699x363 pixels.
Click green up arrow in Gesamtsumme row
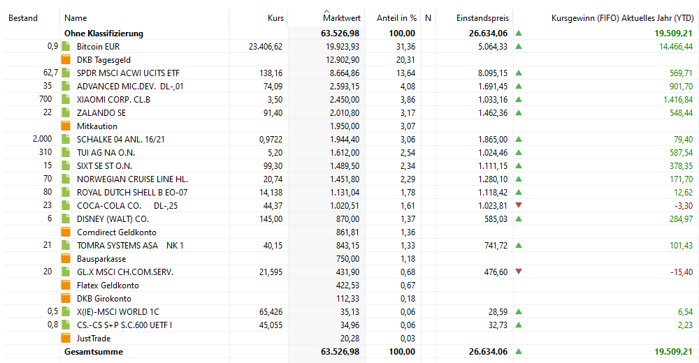(x=519, y=351)
